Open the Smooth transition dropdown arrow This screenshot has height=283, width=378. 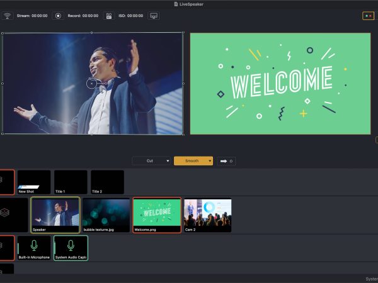tap(210, 161)
